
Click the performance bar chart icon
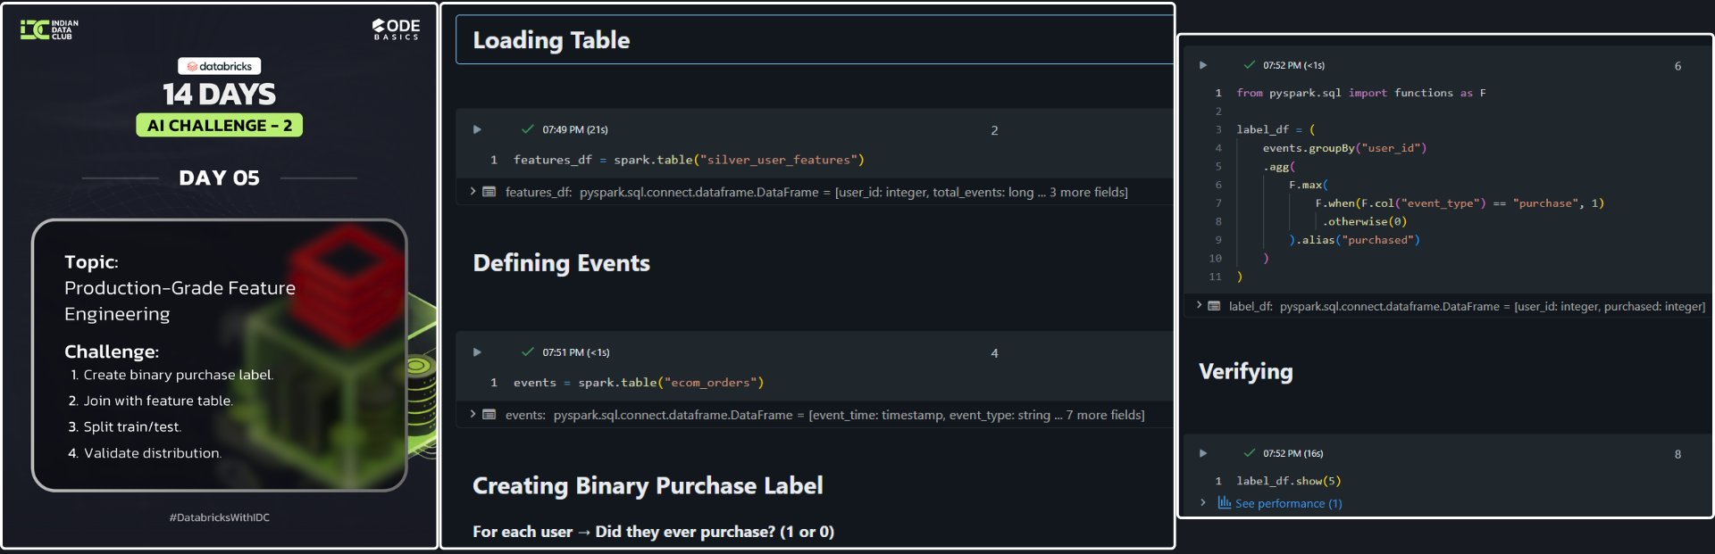1224,503
